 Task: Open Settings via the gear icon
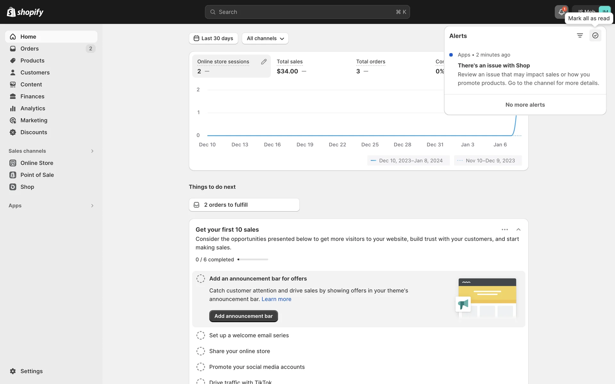[13, 371]
